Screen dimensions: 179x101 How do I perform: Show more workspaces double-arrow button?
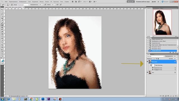158,2
